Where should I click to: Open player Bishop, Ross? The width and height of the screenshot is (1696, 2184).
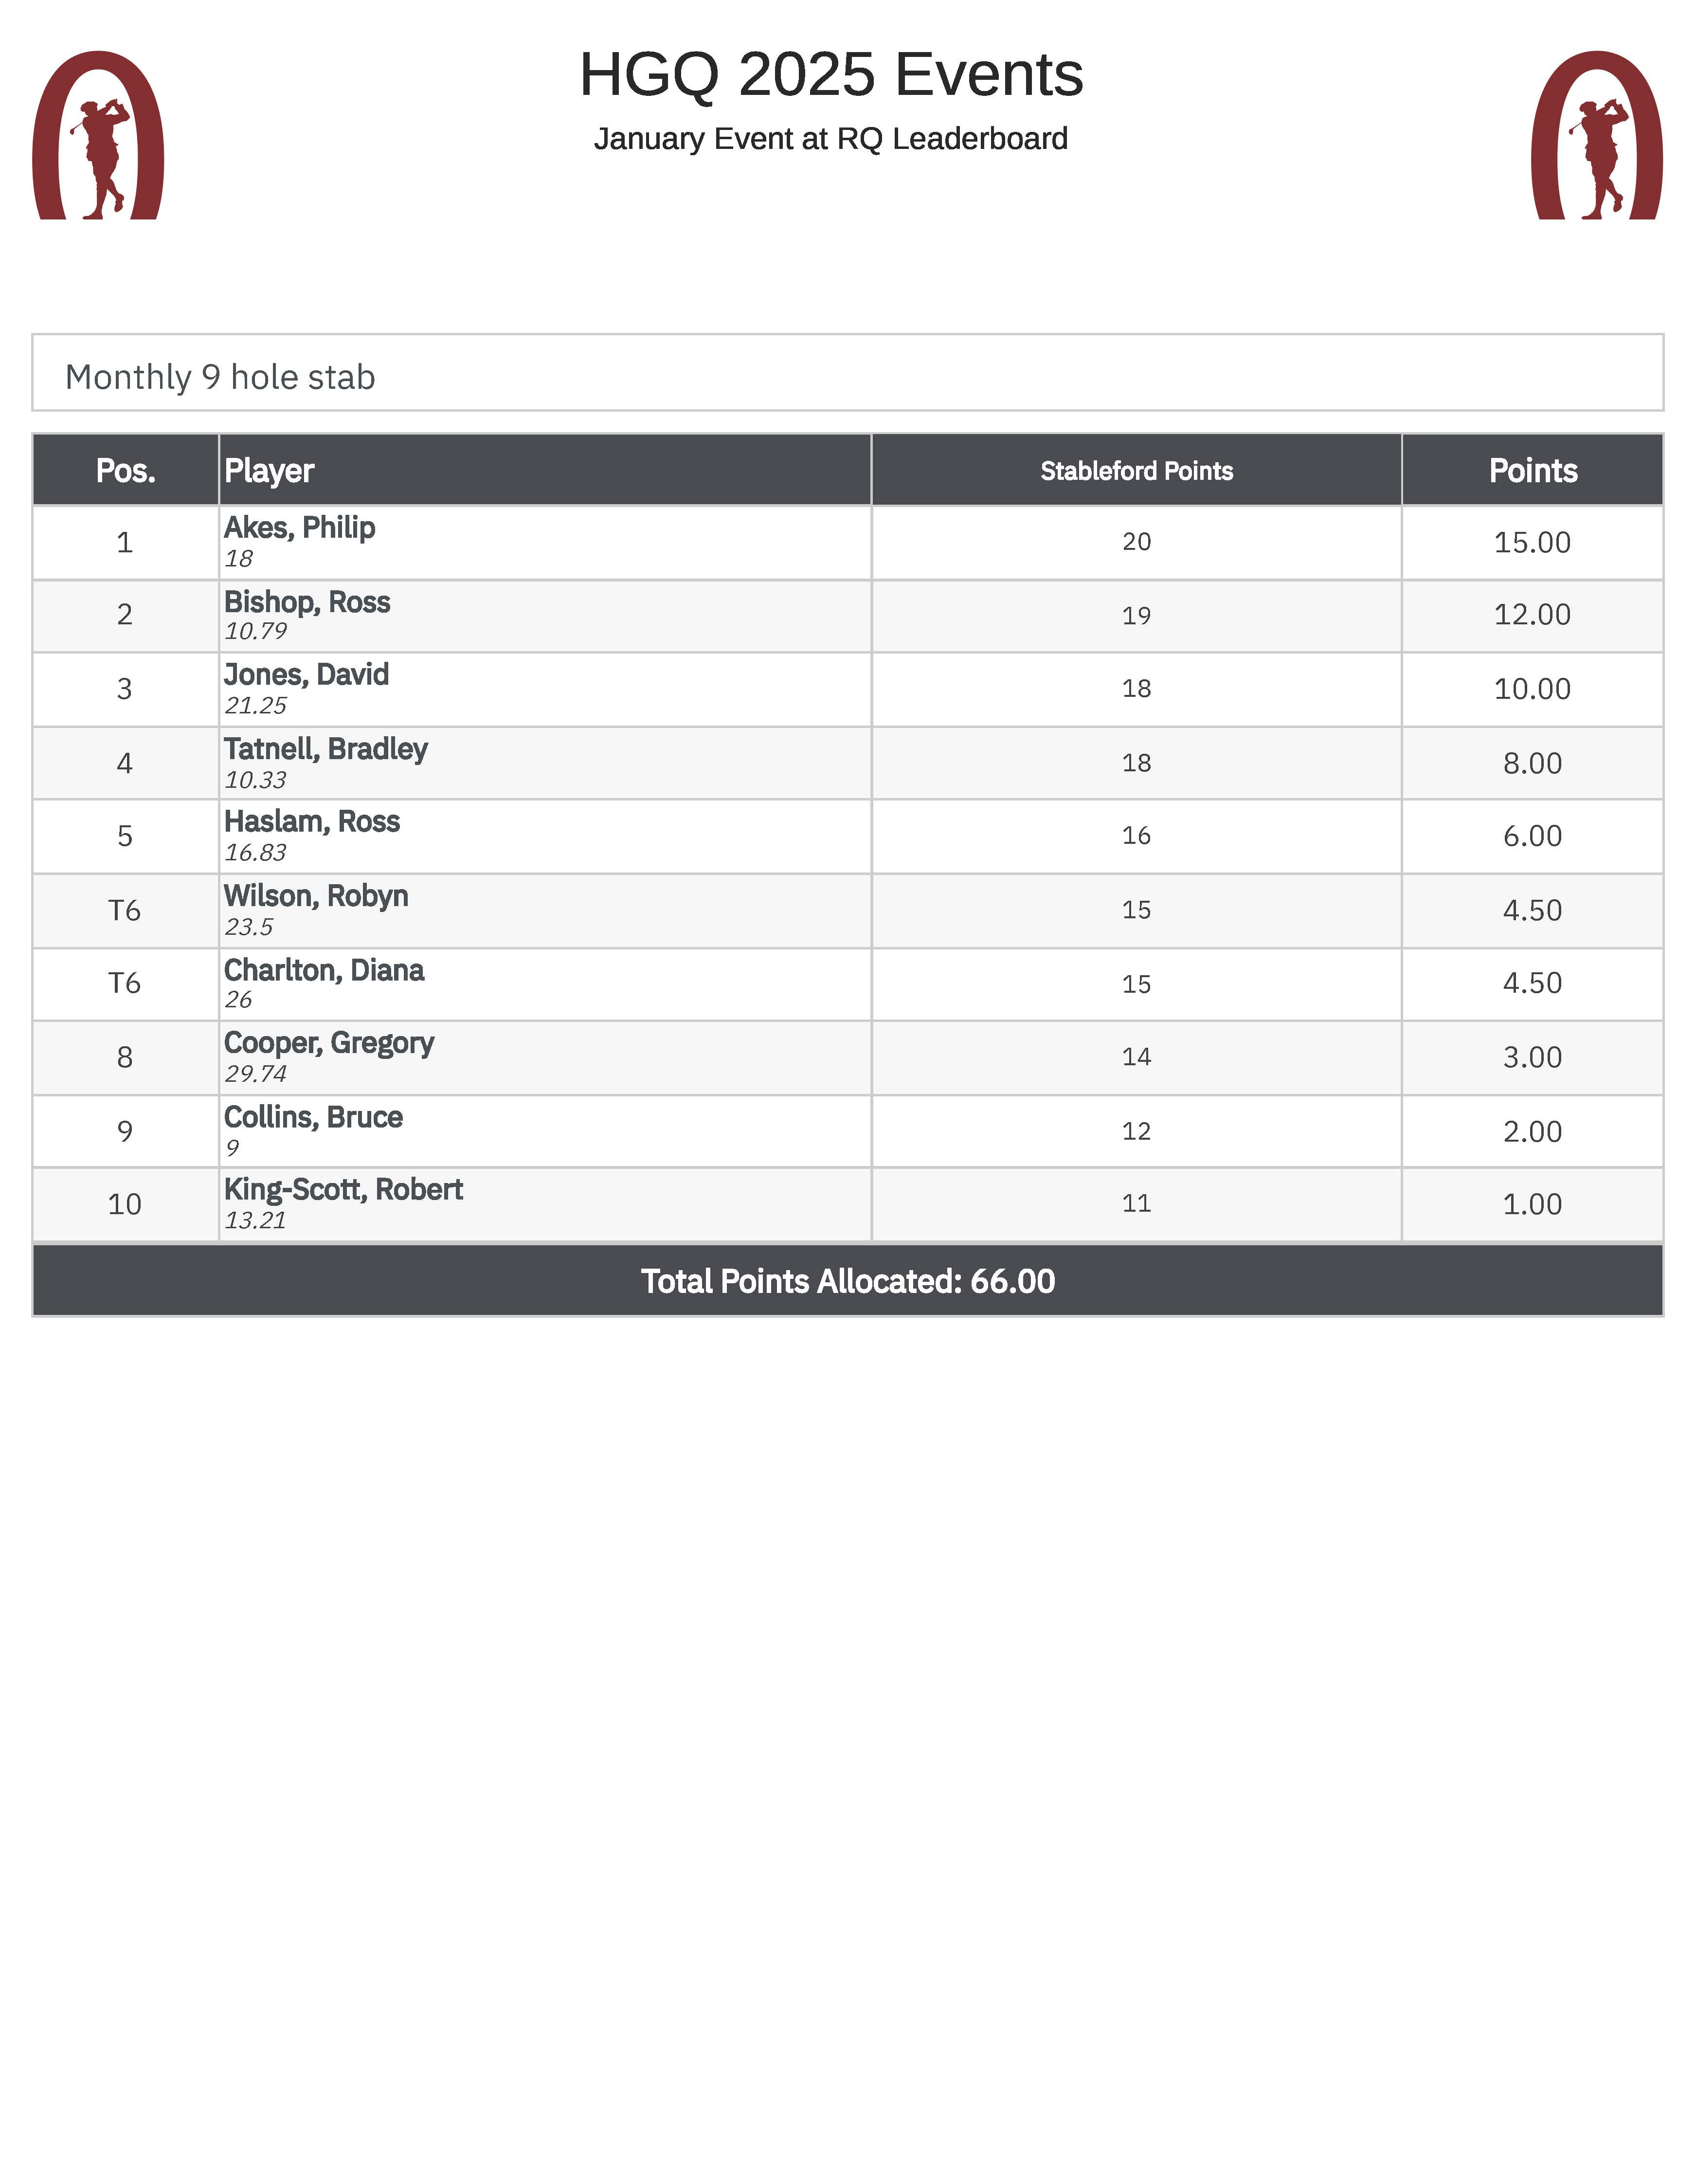[307, 602]
